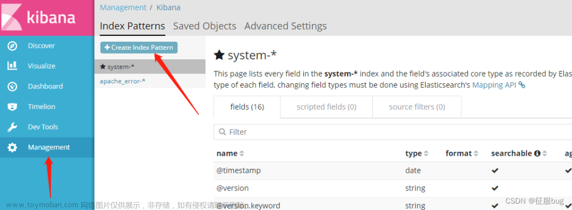Click the Management label in sidebar
The width and height of the screenshot is (572, 210).
(x=49, y=147)
